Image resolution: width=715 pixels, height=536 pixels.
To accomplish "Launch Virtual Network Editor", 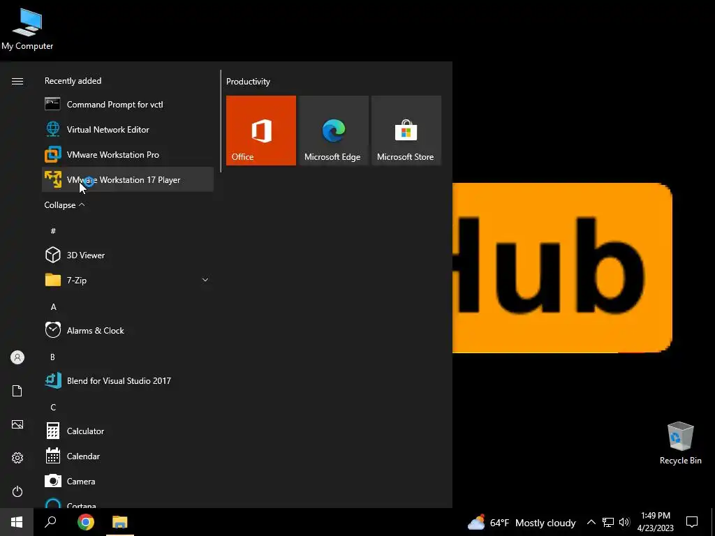I will click(x=128, y=129).
